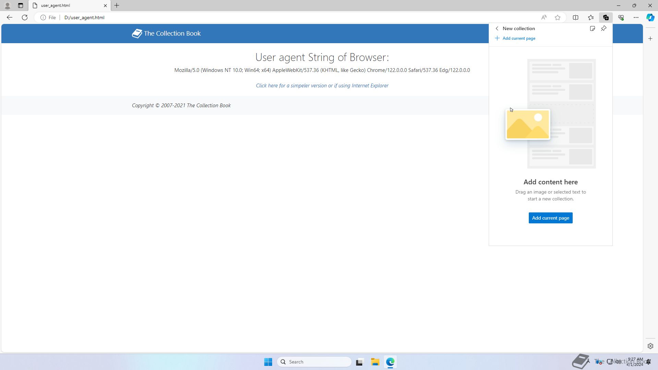Open sidebar settings gear icon
Viewport: 658px width, 370px height.
tap(650, 346)
